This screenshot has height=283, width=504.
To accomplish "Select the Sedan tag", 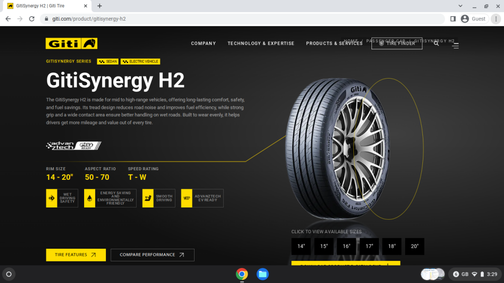I will [x=108, y=61].
